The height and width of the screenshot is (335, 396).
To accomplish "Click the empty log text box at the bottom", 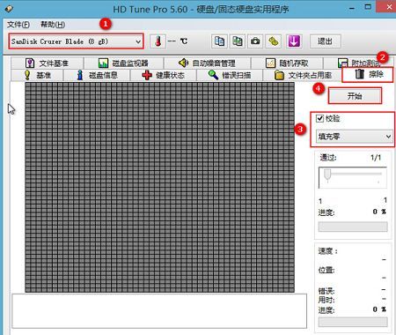I will (159, 311).
